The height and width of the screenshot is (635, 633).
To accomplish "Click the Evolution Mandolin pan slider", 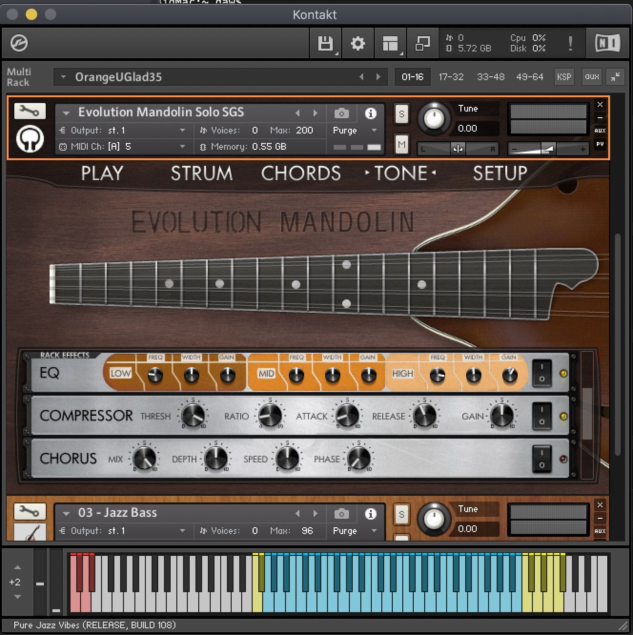I will click(x=458, y=149).
